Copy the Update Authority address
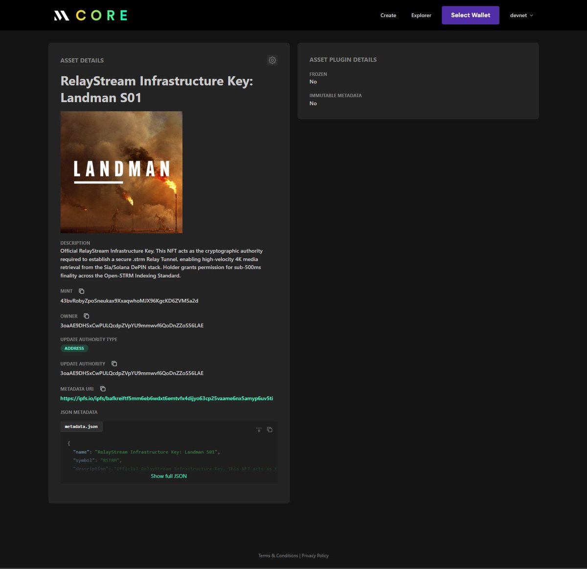Screen dimensions: 587x569 (x=114, y=364)
